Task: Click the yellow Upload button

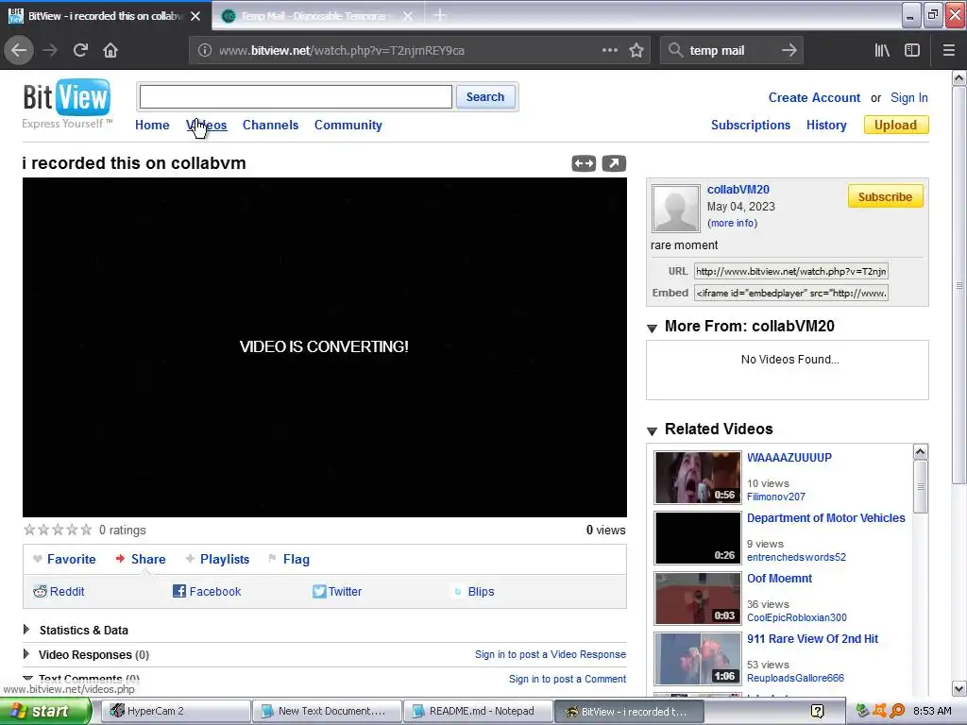Action: coord(895,126)
